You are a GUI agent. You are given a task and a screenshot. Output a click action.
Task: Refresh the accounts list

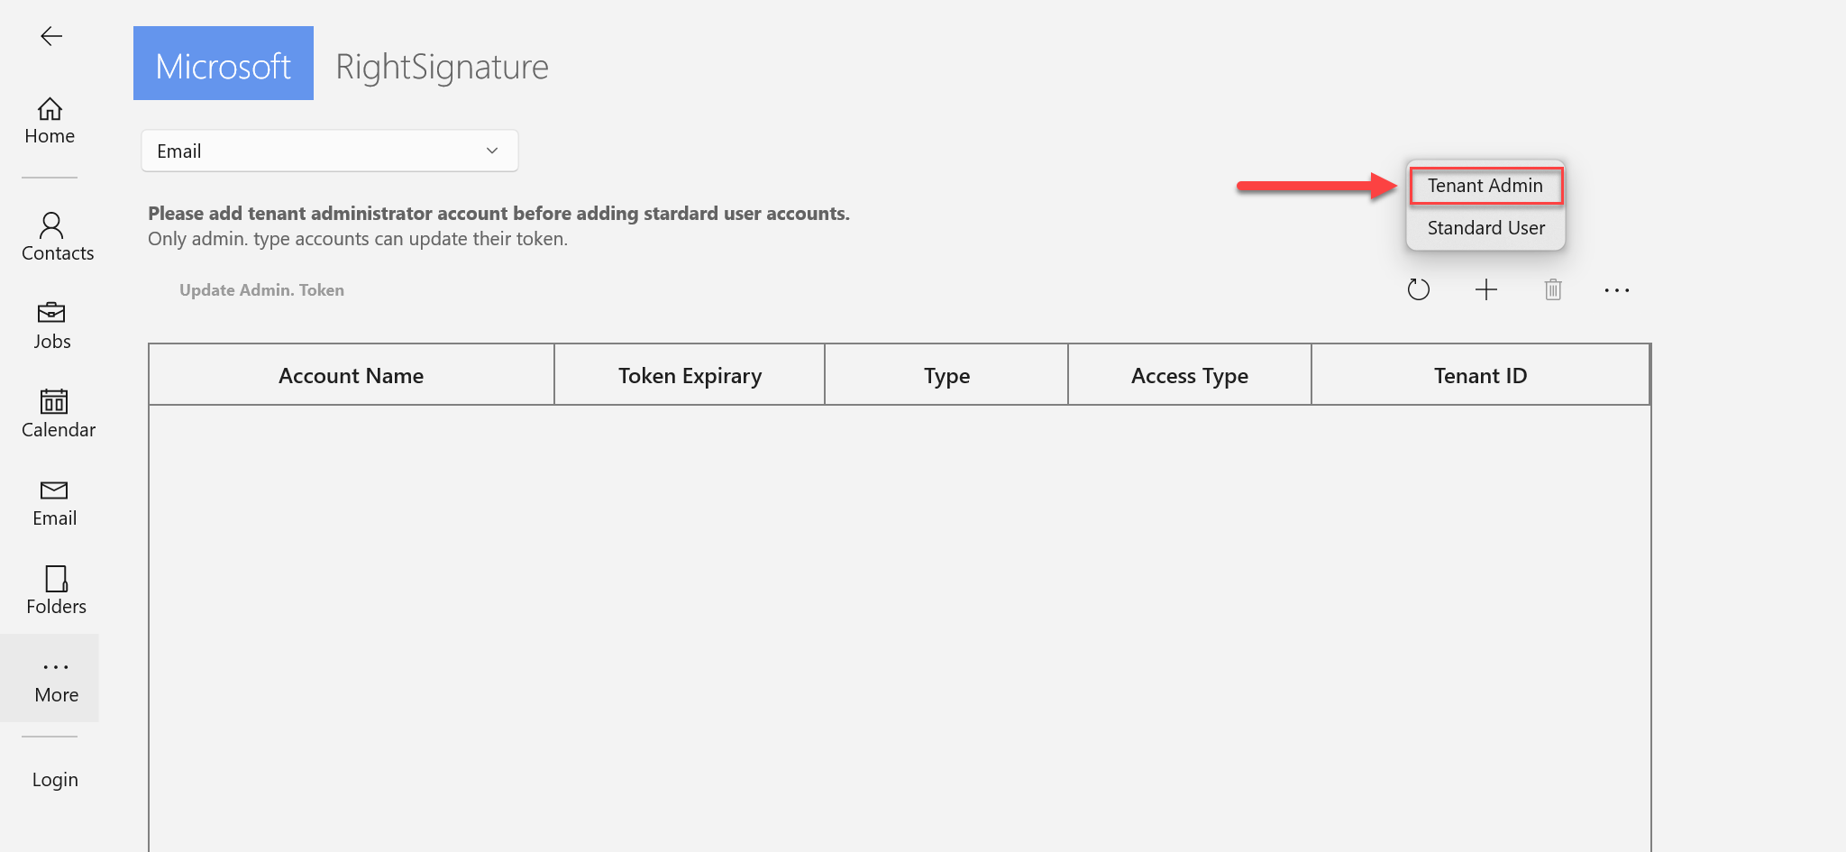point(1419,289)
